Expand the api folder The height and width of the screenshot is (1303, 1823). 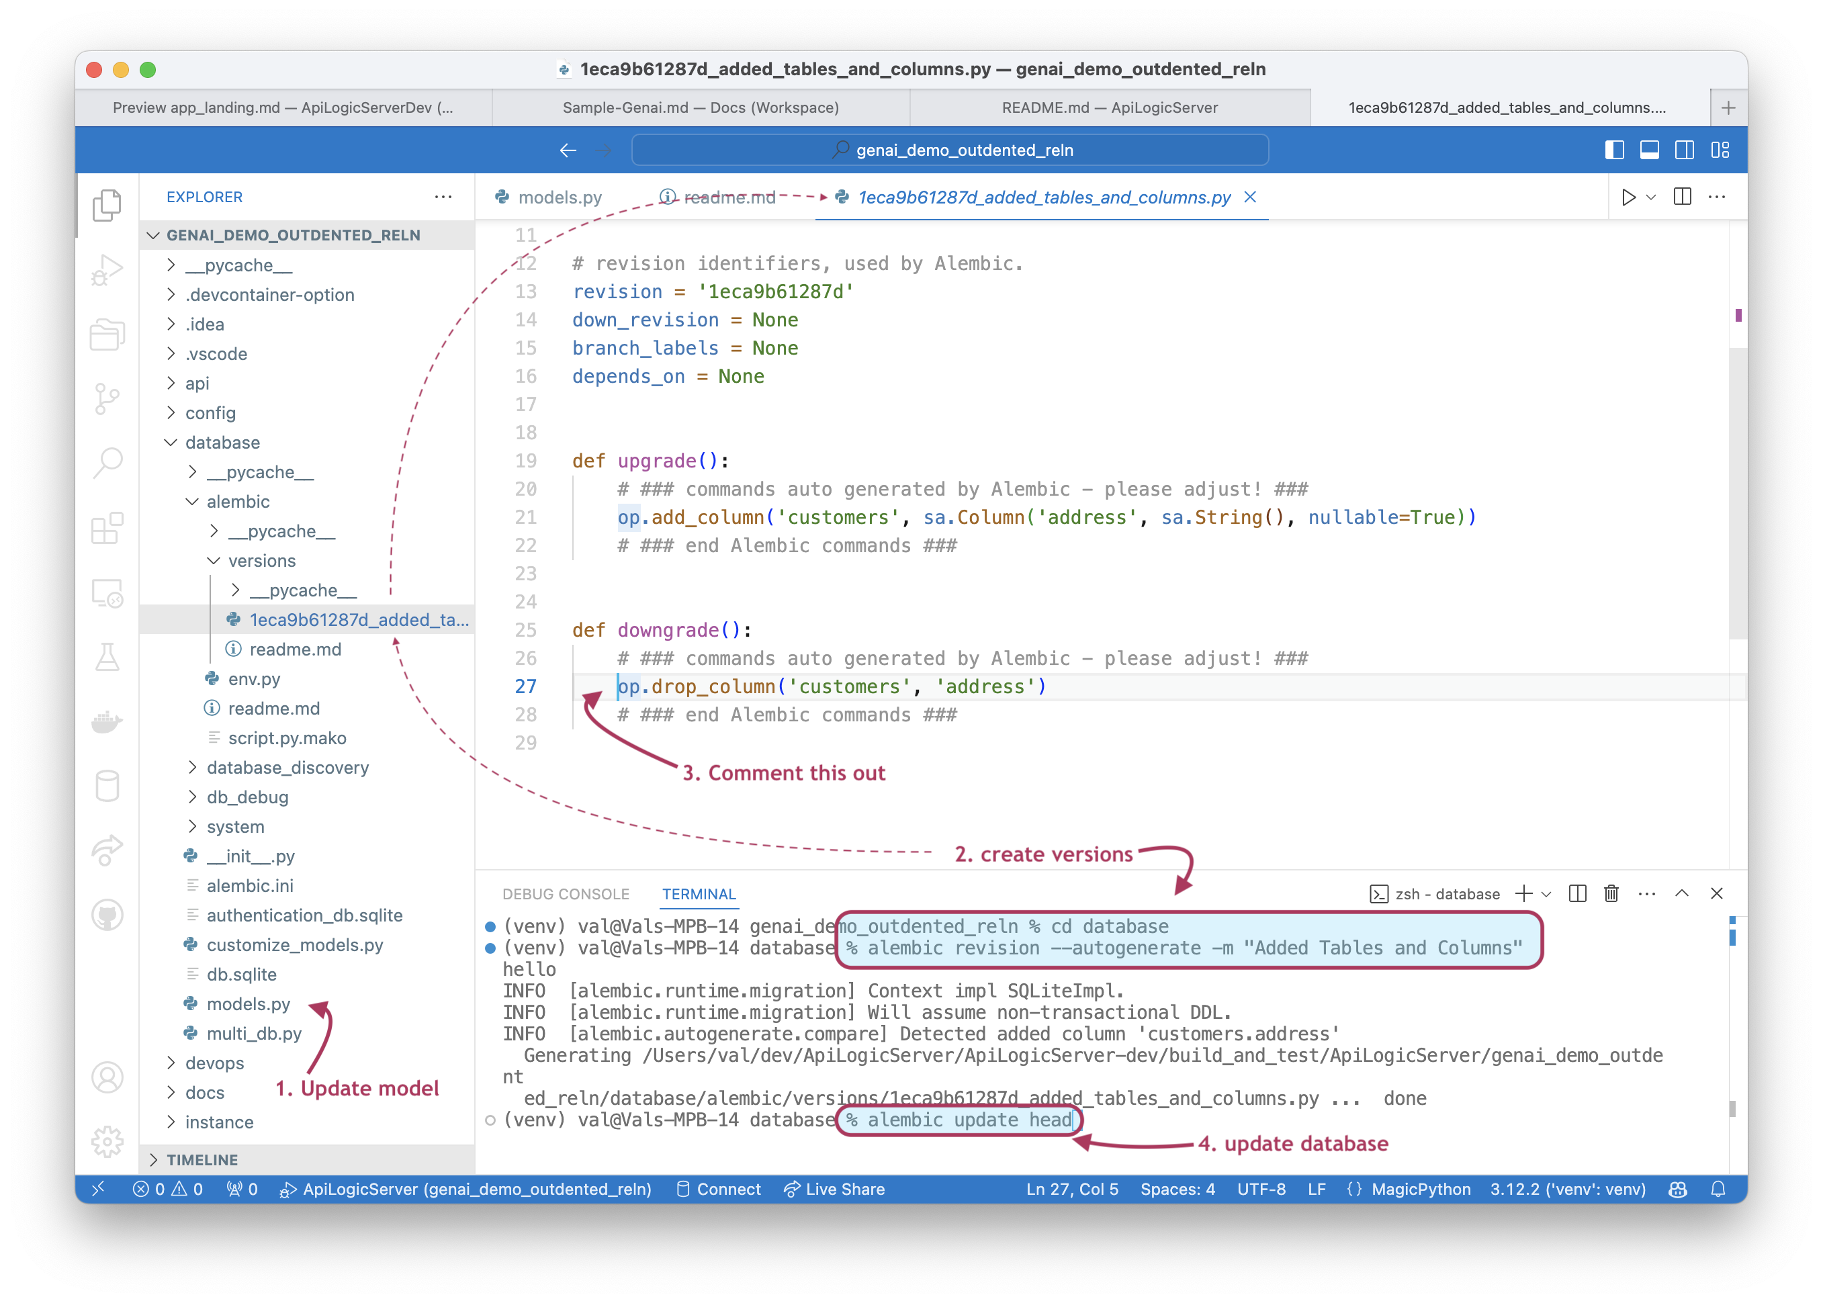306,384
